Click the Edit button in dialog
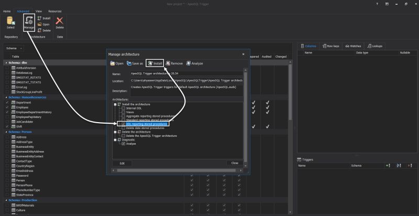Viewport: 419px width, 216px height. 122,163
